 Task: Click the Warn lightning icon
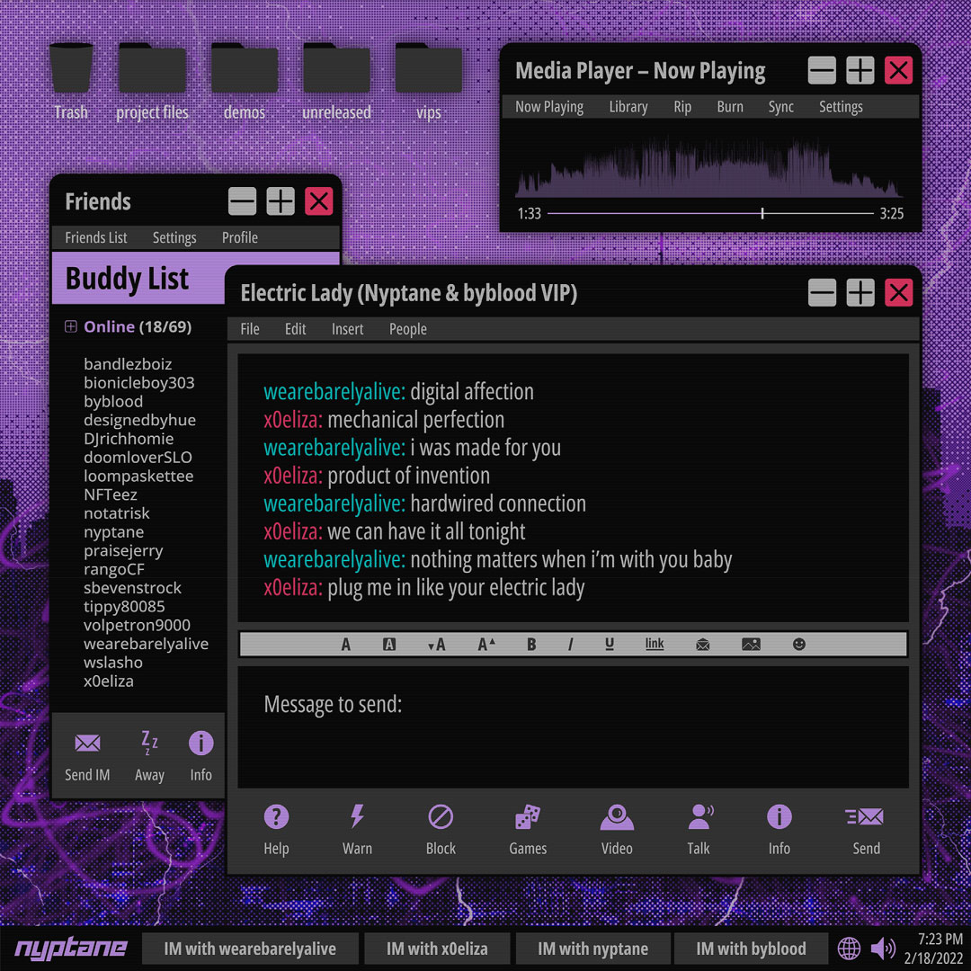pos(357,816)
